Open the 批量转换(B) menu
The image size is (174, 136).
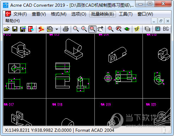tap(103, 14)
